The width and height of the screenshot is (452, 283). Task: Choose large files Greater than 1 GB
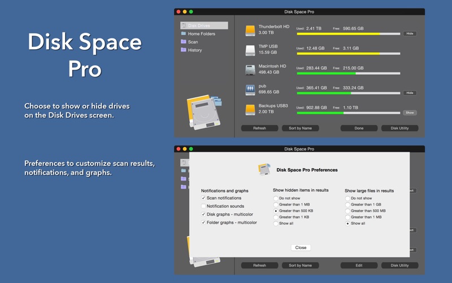pyautogui.click(x=347, y=205)
